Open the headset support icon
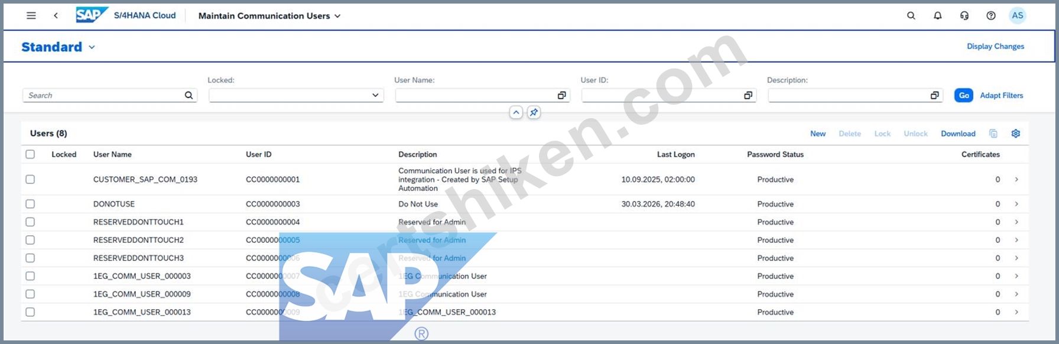 pyautogui.click(x=964, y=16)
